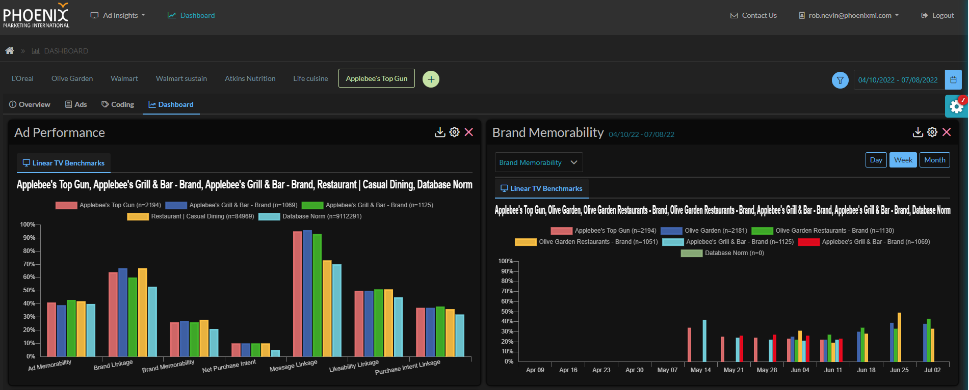The width and height of the screenshot is (969, 390).
Task: Click the Logout button
Action: pyautogui.click(x=937, y=15)
